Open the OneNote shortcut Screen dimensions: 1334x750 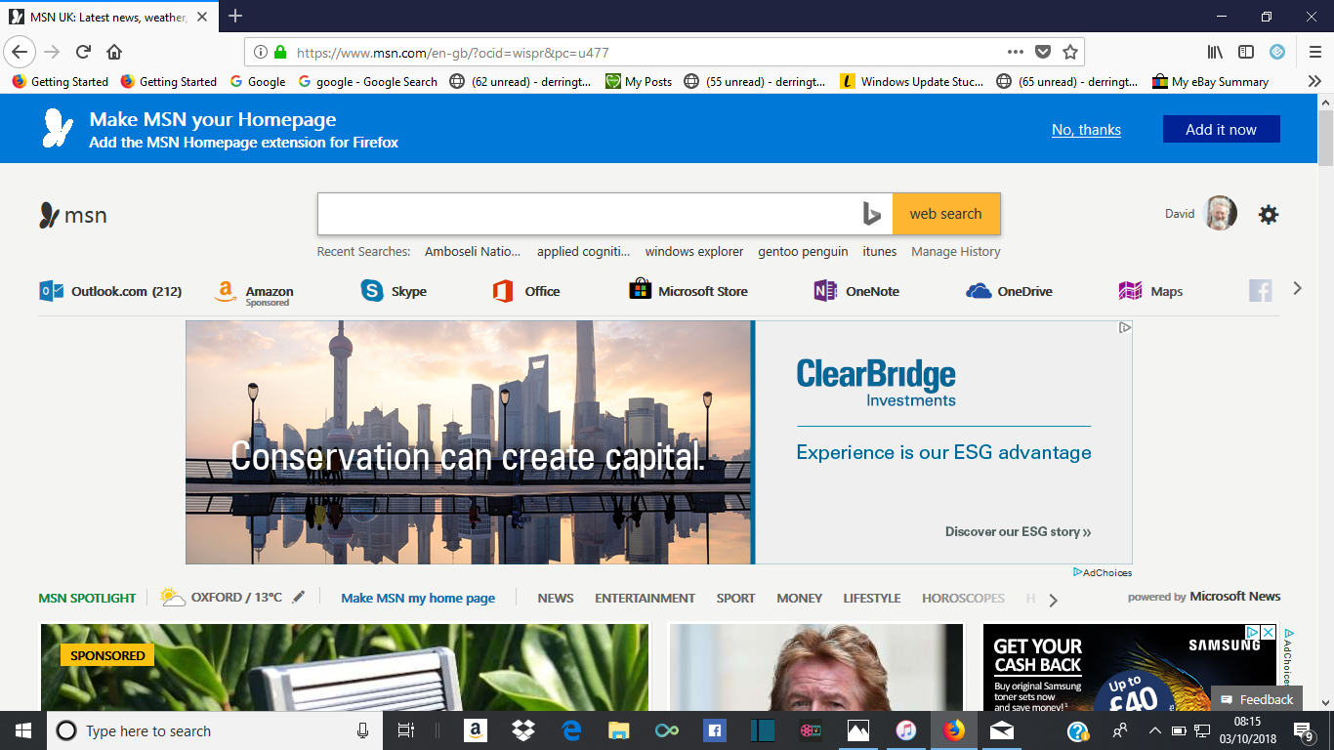(x=856, y=291)
